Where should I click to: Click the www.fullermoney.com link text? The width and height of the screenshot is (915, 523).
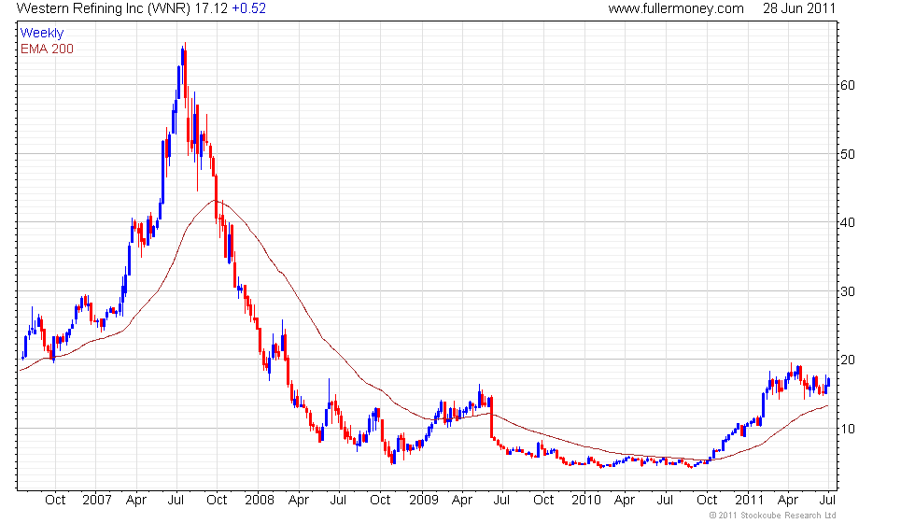pos(676,8)
